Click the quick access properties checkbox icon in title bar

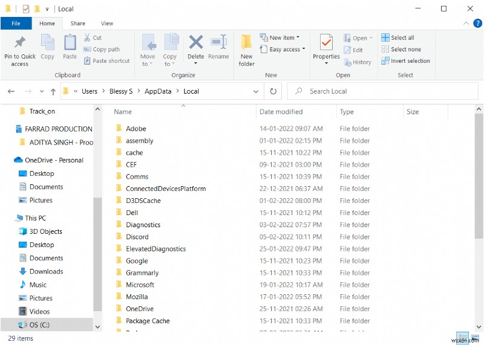(x=26, y=9)
